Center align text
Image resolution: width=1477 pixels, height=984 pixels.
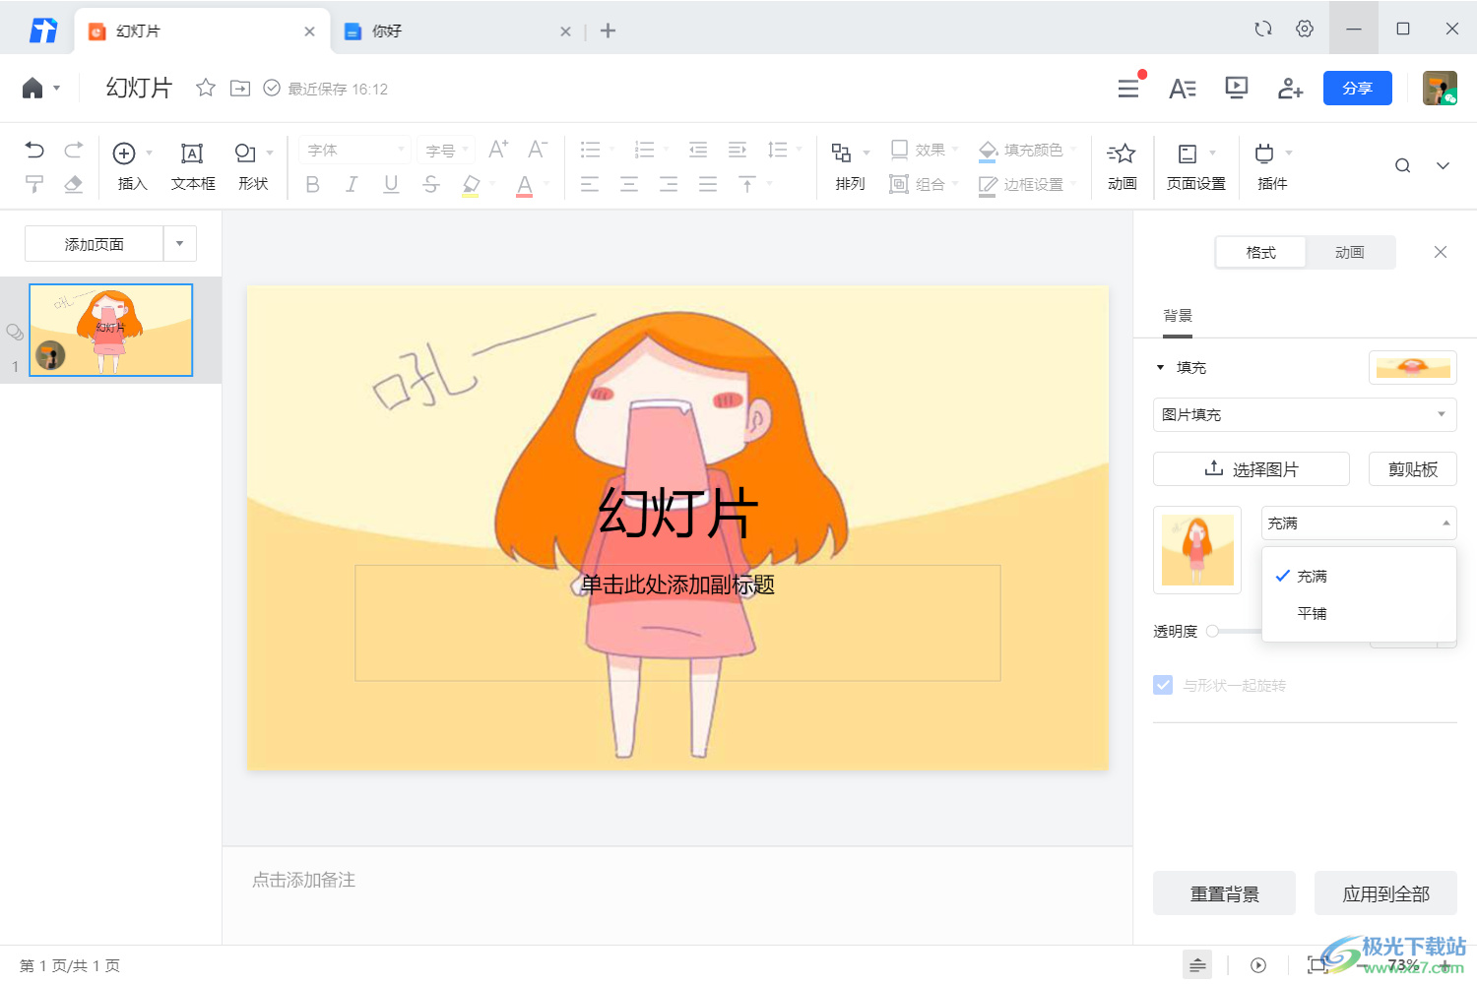coord(629,184)
